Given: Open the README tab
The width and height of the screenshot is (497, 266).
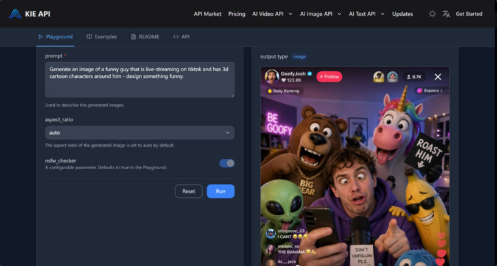Looking at the screenshot, I should pyautogui.click(x=145, y=37).
